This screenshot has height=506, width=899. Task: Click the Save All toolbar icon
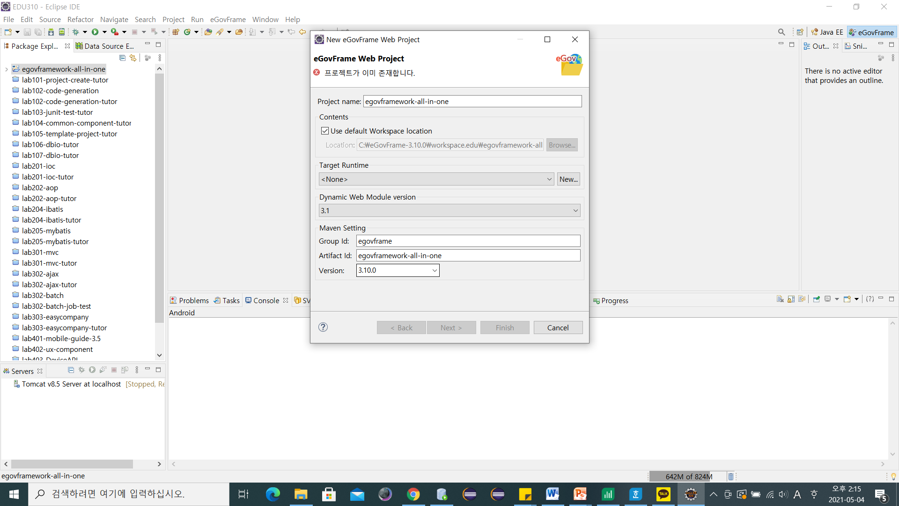click(38, 32)
